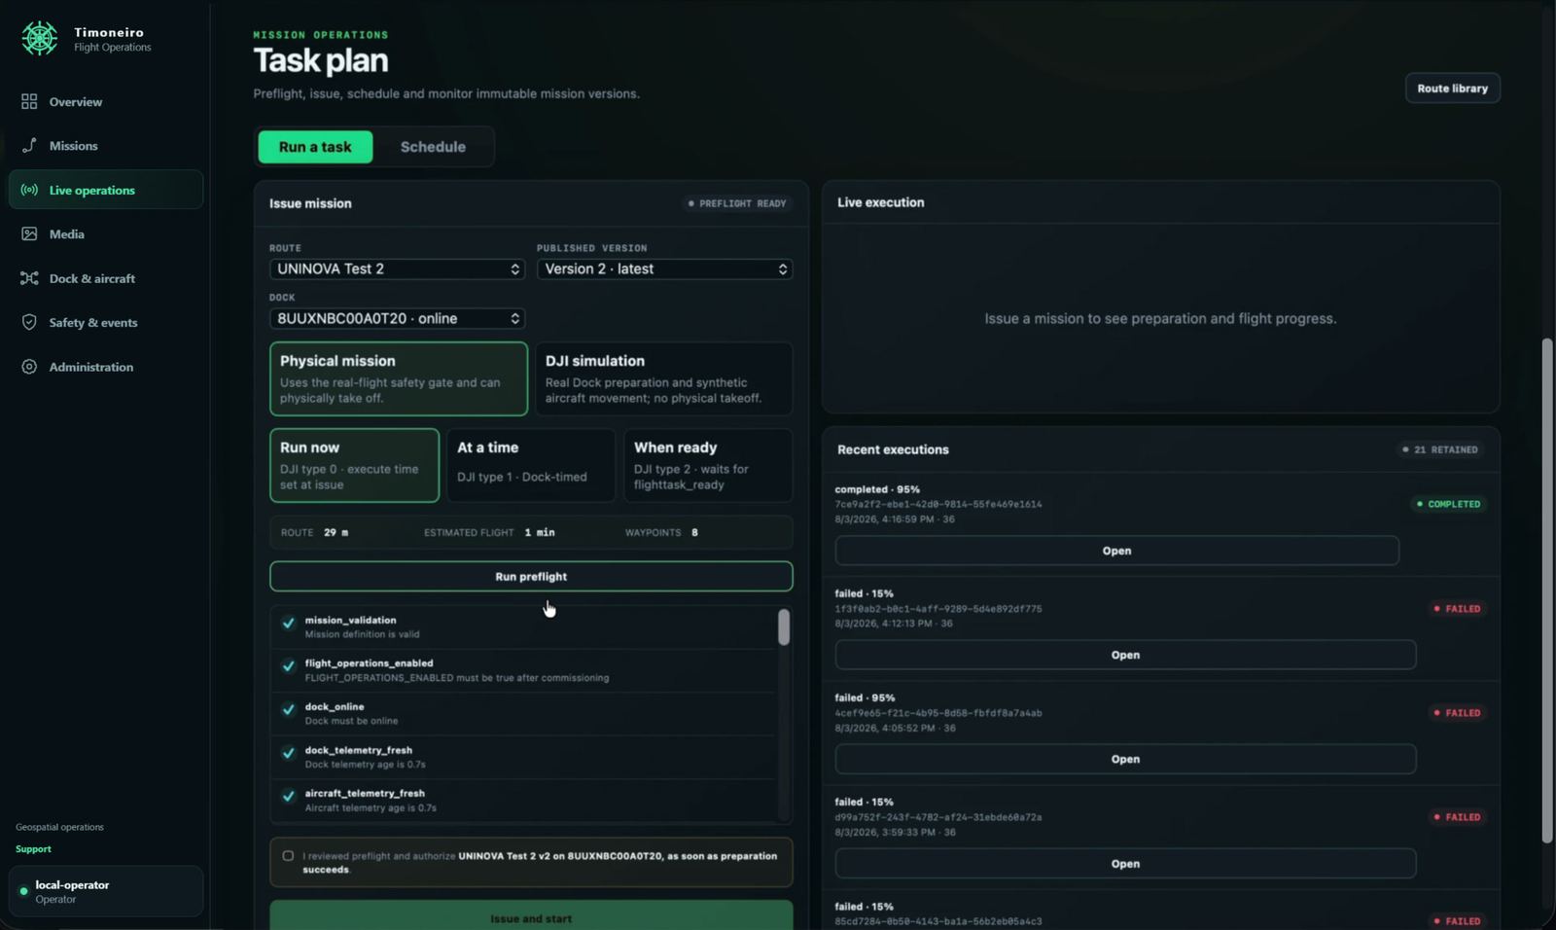Choose the When ready timing option
This screenshot has height=930, width=1556.
click(708, 465)
